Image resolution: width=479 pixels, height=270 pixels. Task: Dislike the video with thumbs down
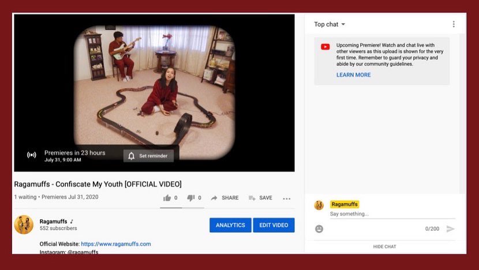[x=191, y=198]
